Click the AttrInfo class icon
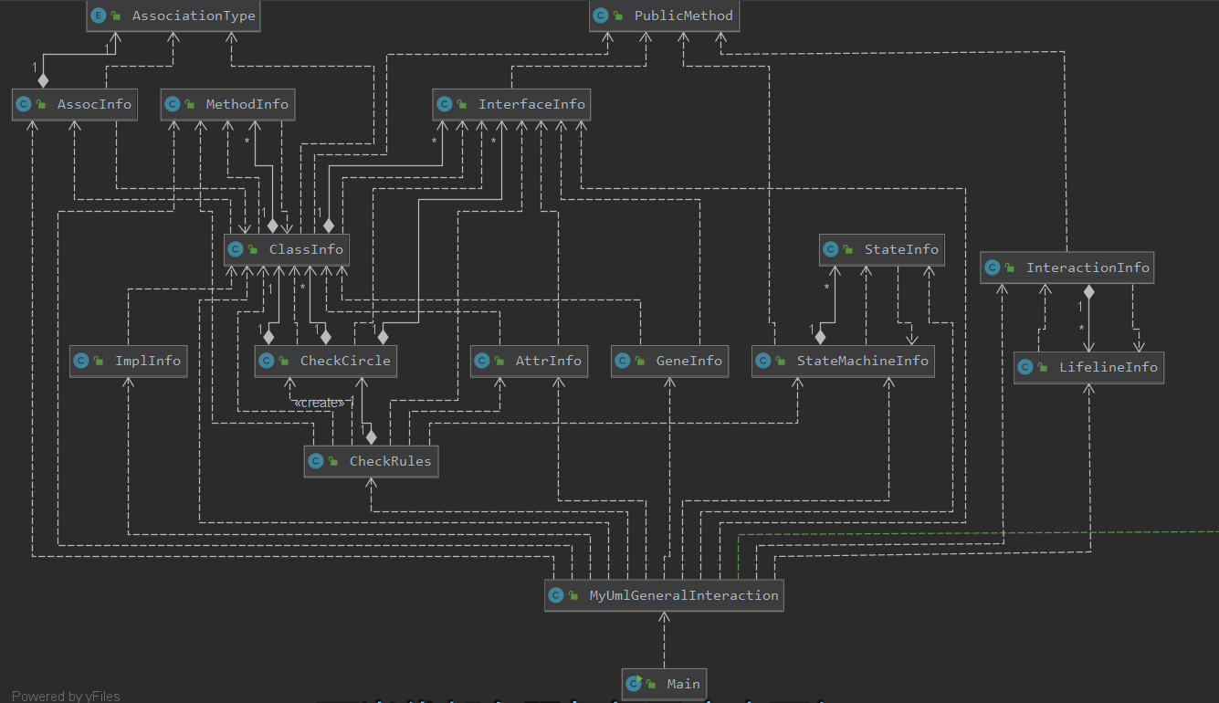This screenshot has width=1219, height=703. 483,361
